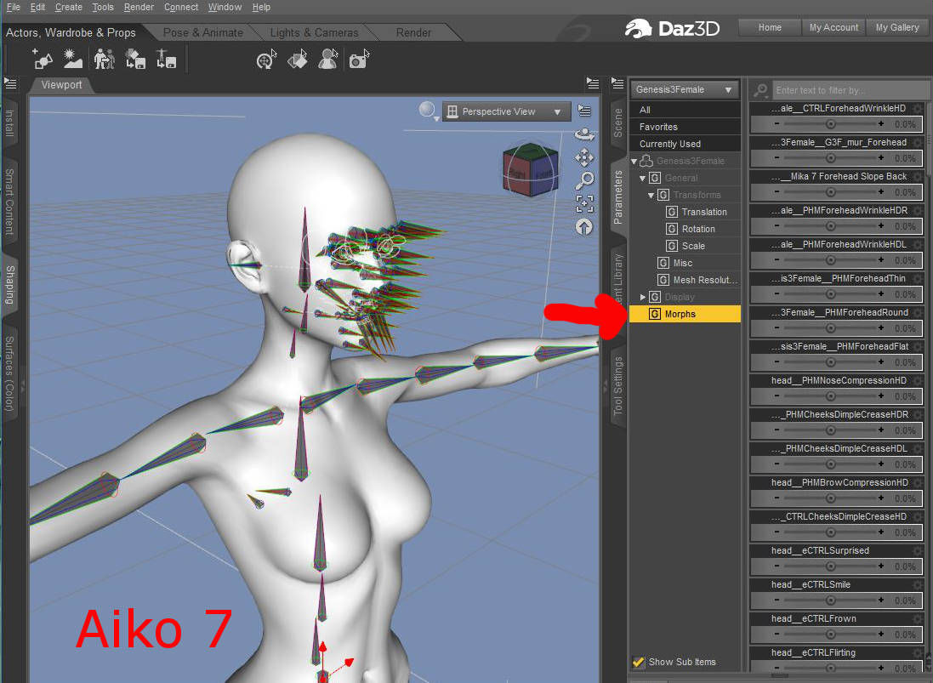This screenshot has width=933, height=683.
Task: Click the filter text input field
Action: 851,90
